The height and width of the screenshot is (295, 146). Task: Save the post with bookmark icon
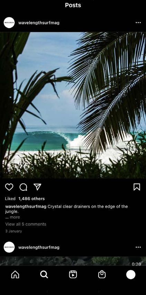coord(137,187)
